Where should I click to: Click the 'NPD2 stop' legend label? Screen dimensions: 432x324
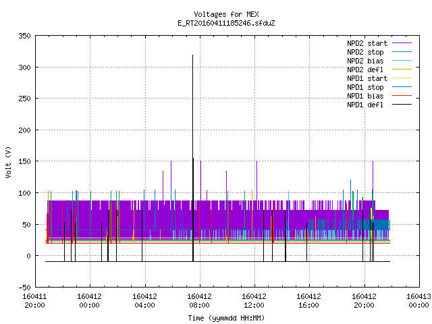coord(365,52)
